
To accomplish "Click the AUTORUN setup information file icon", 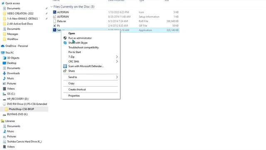I will 54,17.
